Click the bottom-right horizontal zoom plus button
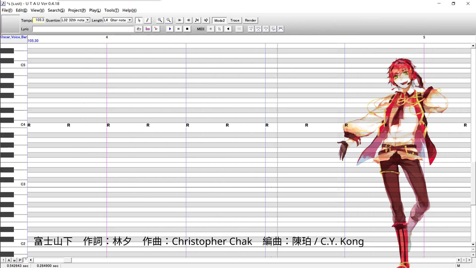 pyautogui.click(x=469, y=260)
